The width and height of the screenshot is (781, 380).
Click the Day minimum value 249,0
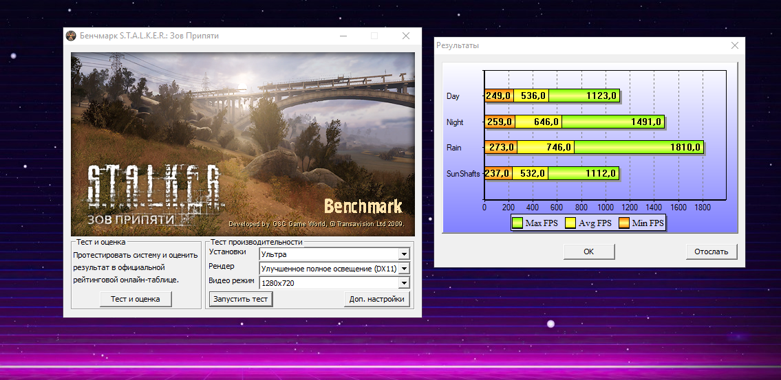[499, 96]
